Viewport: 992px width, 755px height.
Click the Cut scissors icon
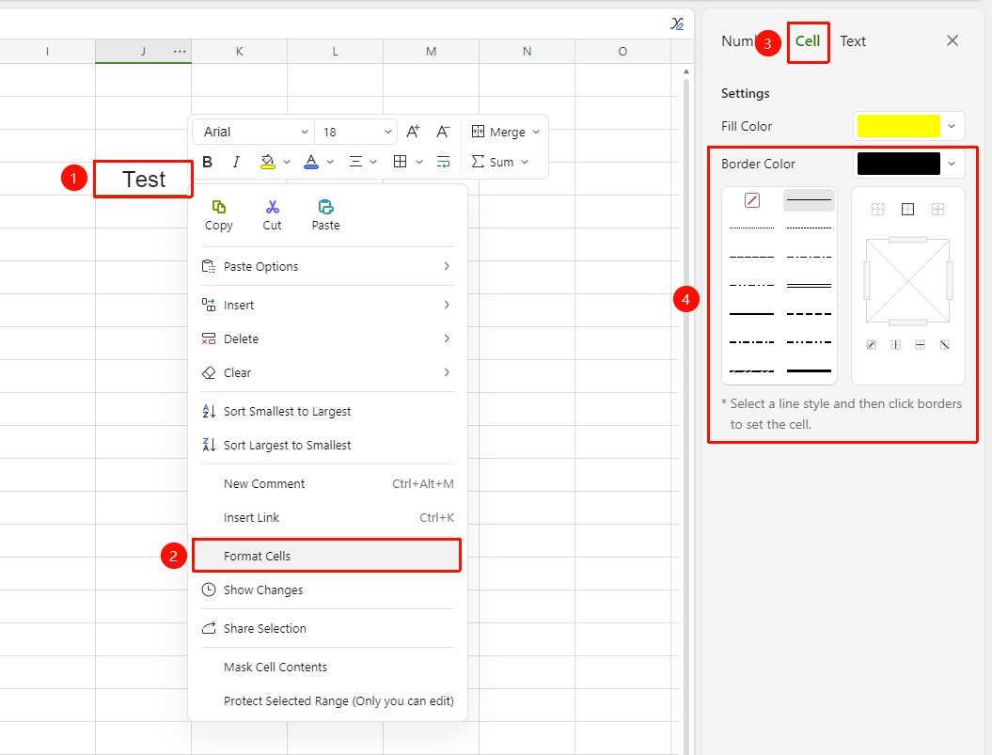click(x=272, y=207)
